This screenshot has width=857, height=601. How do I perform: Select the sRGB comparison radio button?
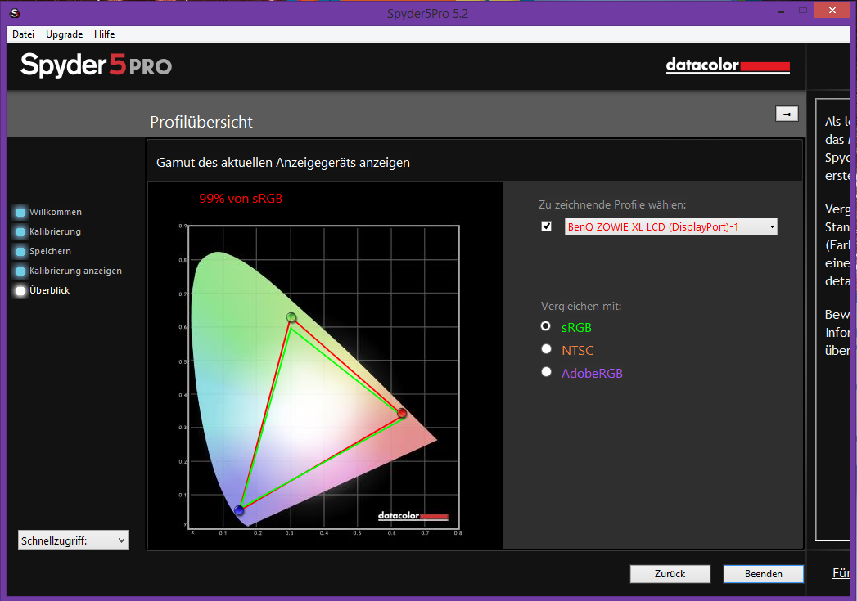(545, 326)
